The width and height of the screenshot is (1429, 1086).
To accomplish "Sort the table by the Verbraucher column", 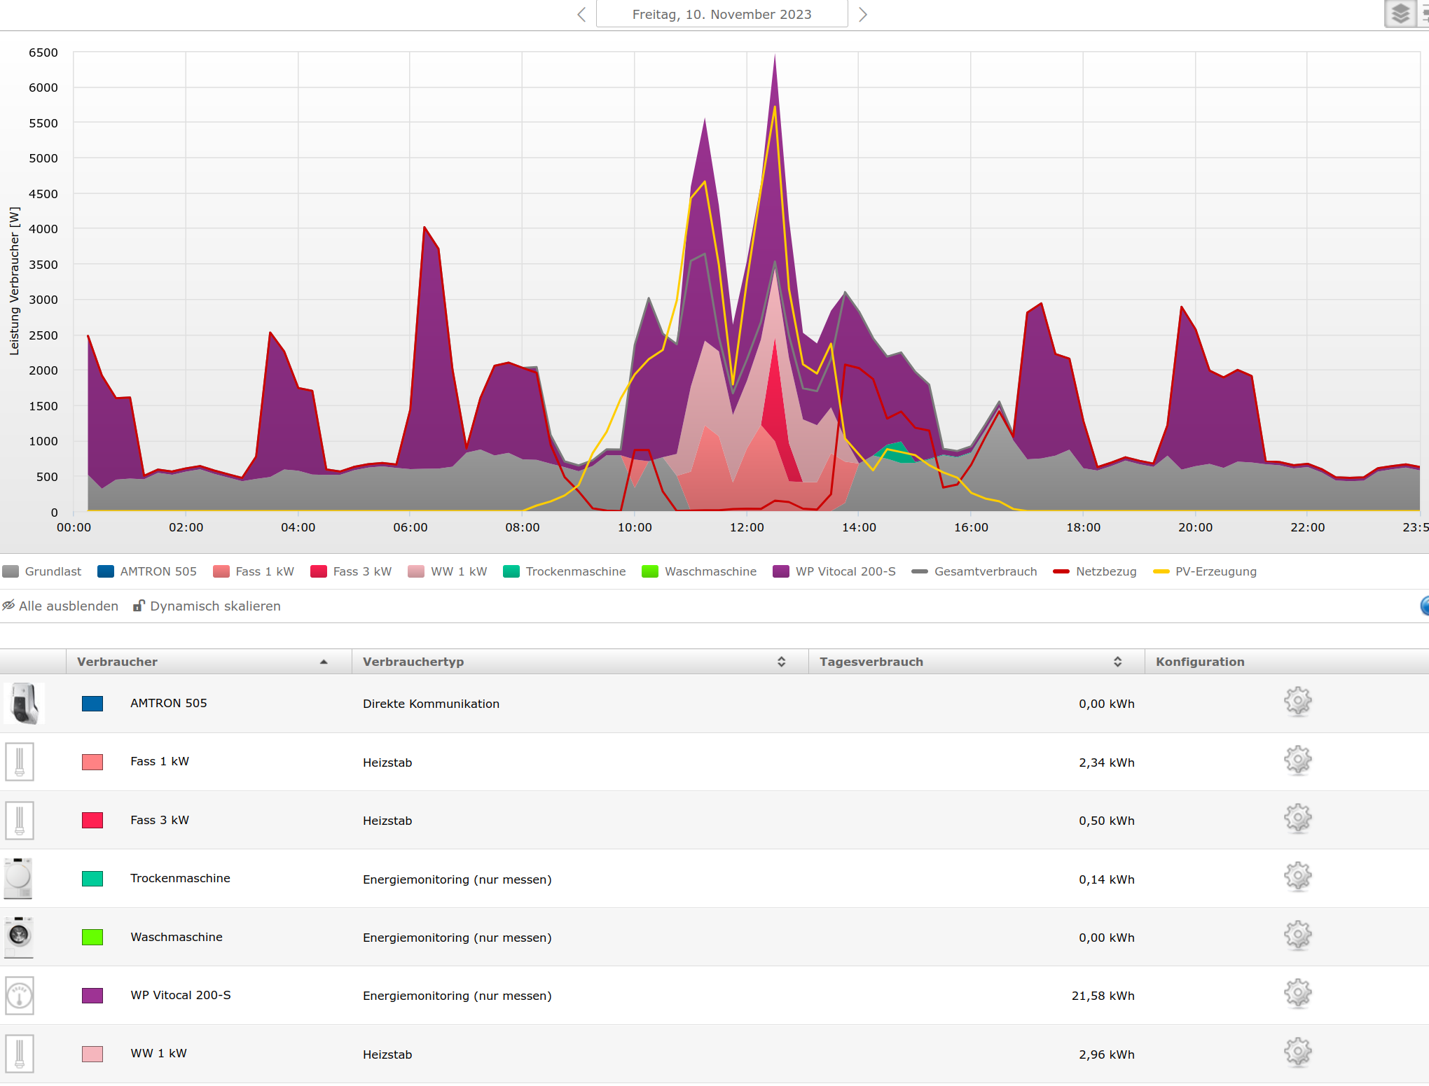I will (209, 662).
